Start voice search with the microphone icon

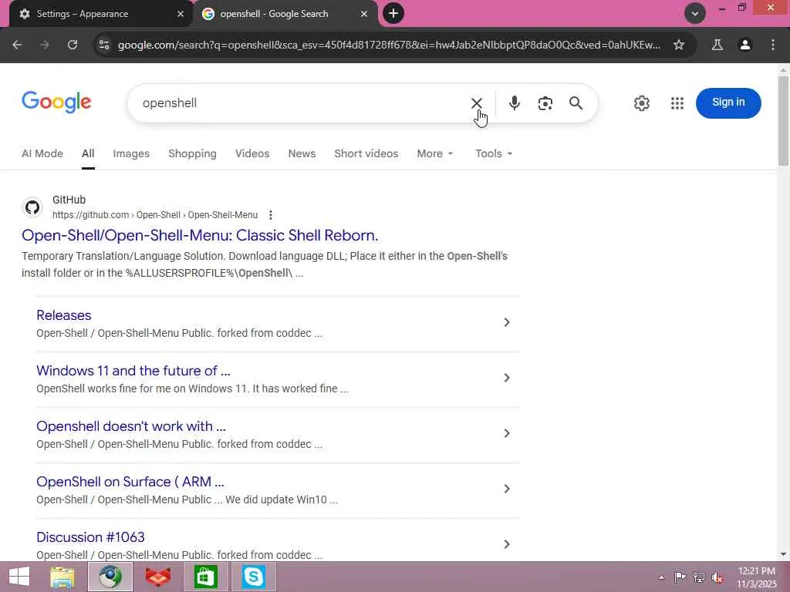(514, 103)
